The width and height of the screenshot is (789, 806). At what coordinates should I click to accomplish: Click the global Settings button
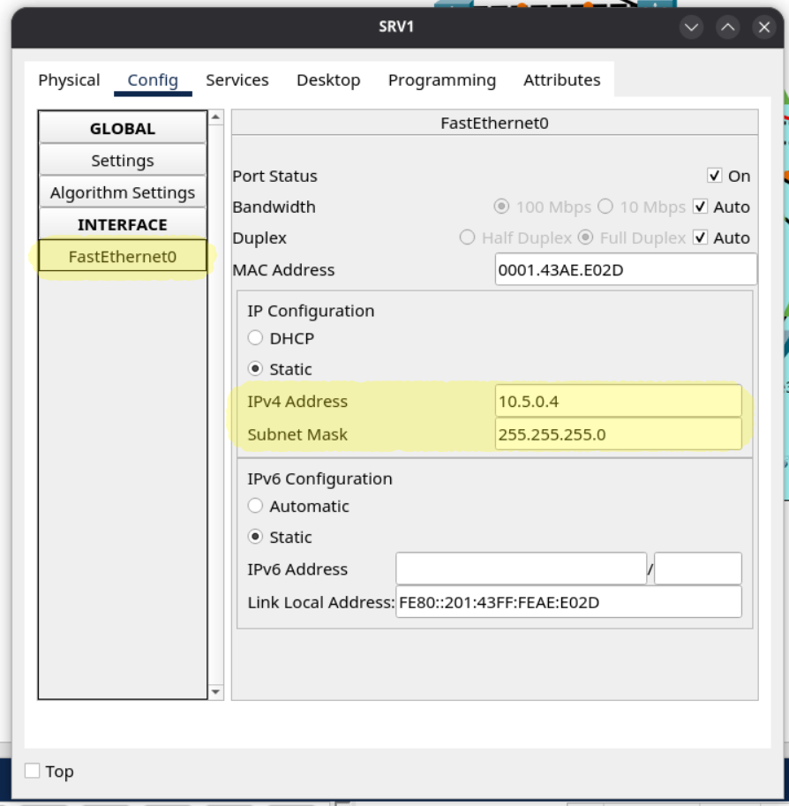click(x=122, y=161)
